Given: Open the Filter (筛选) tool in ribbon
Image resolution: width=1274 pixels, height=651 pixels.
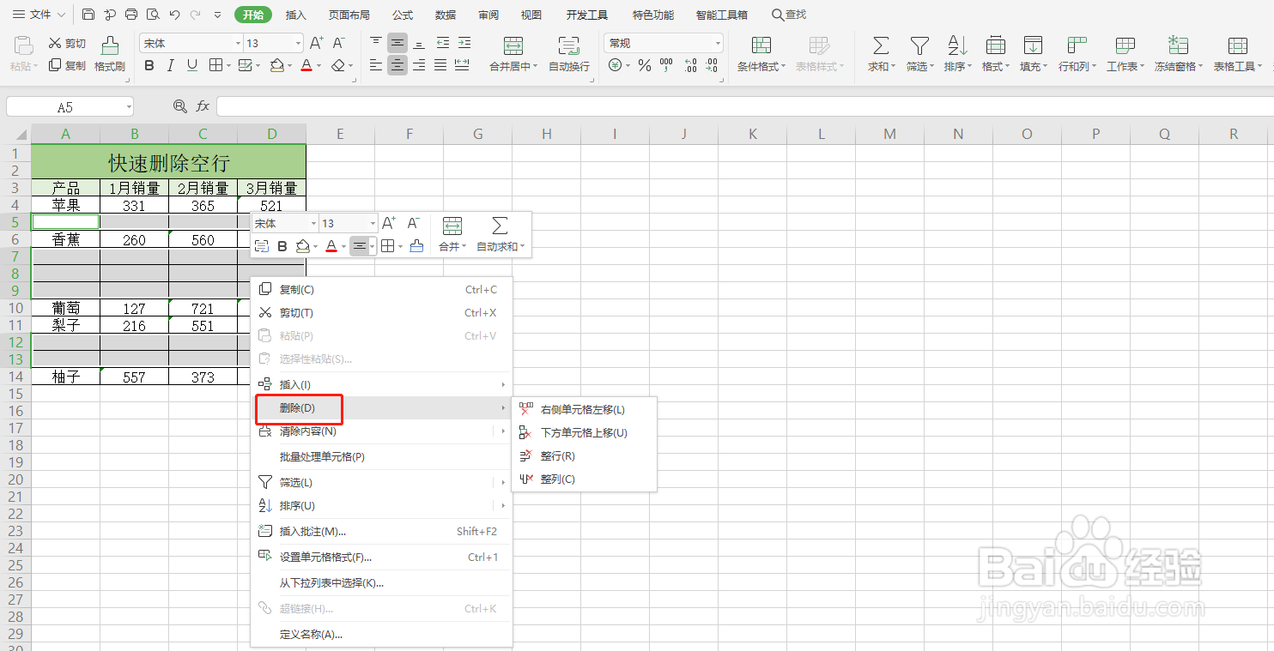Looking at the screenshot, I should point(919,46).
